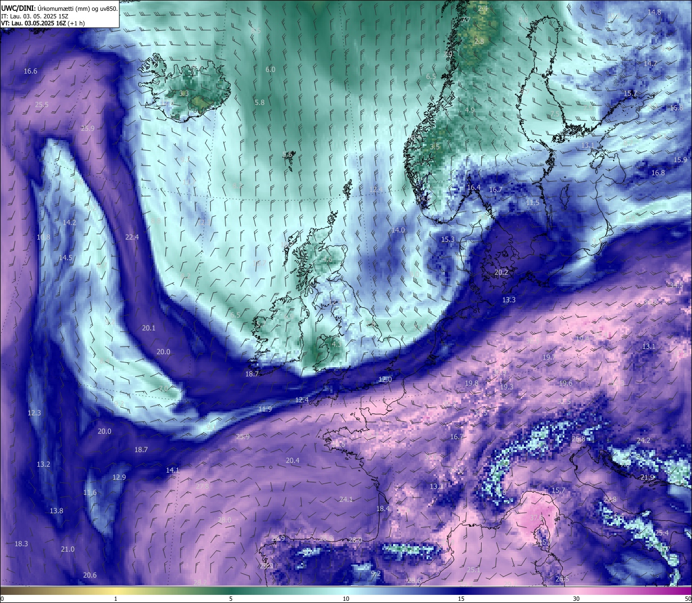Click the 25.4 map value
The height and width of the screenshot is (603, 692).
pos(662,533)
